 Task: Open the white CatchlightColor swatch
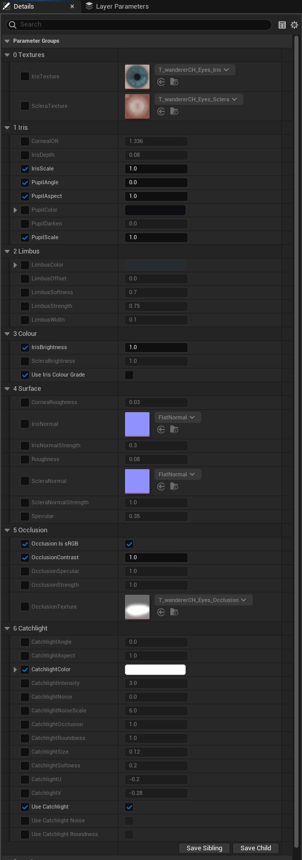pos(155,669)
